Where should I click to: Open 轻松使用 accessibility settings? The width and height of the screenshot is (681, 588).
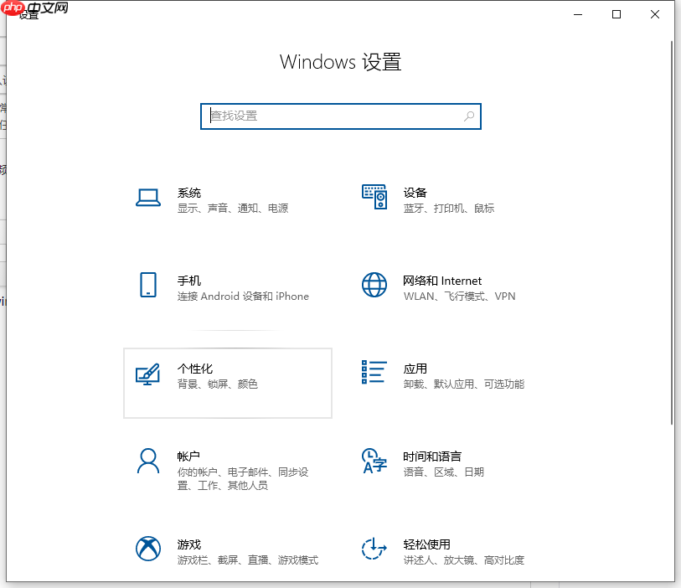427,544
